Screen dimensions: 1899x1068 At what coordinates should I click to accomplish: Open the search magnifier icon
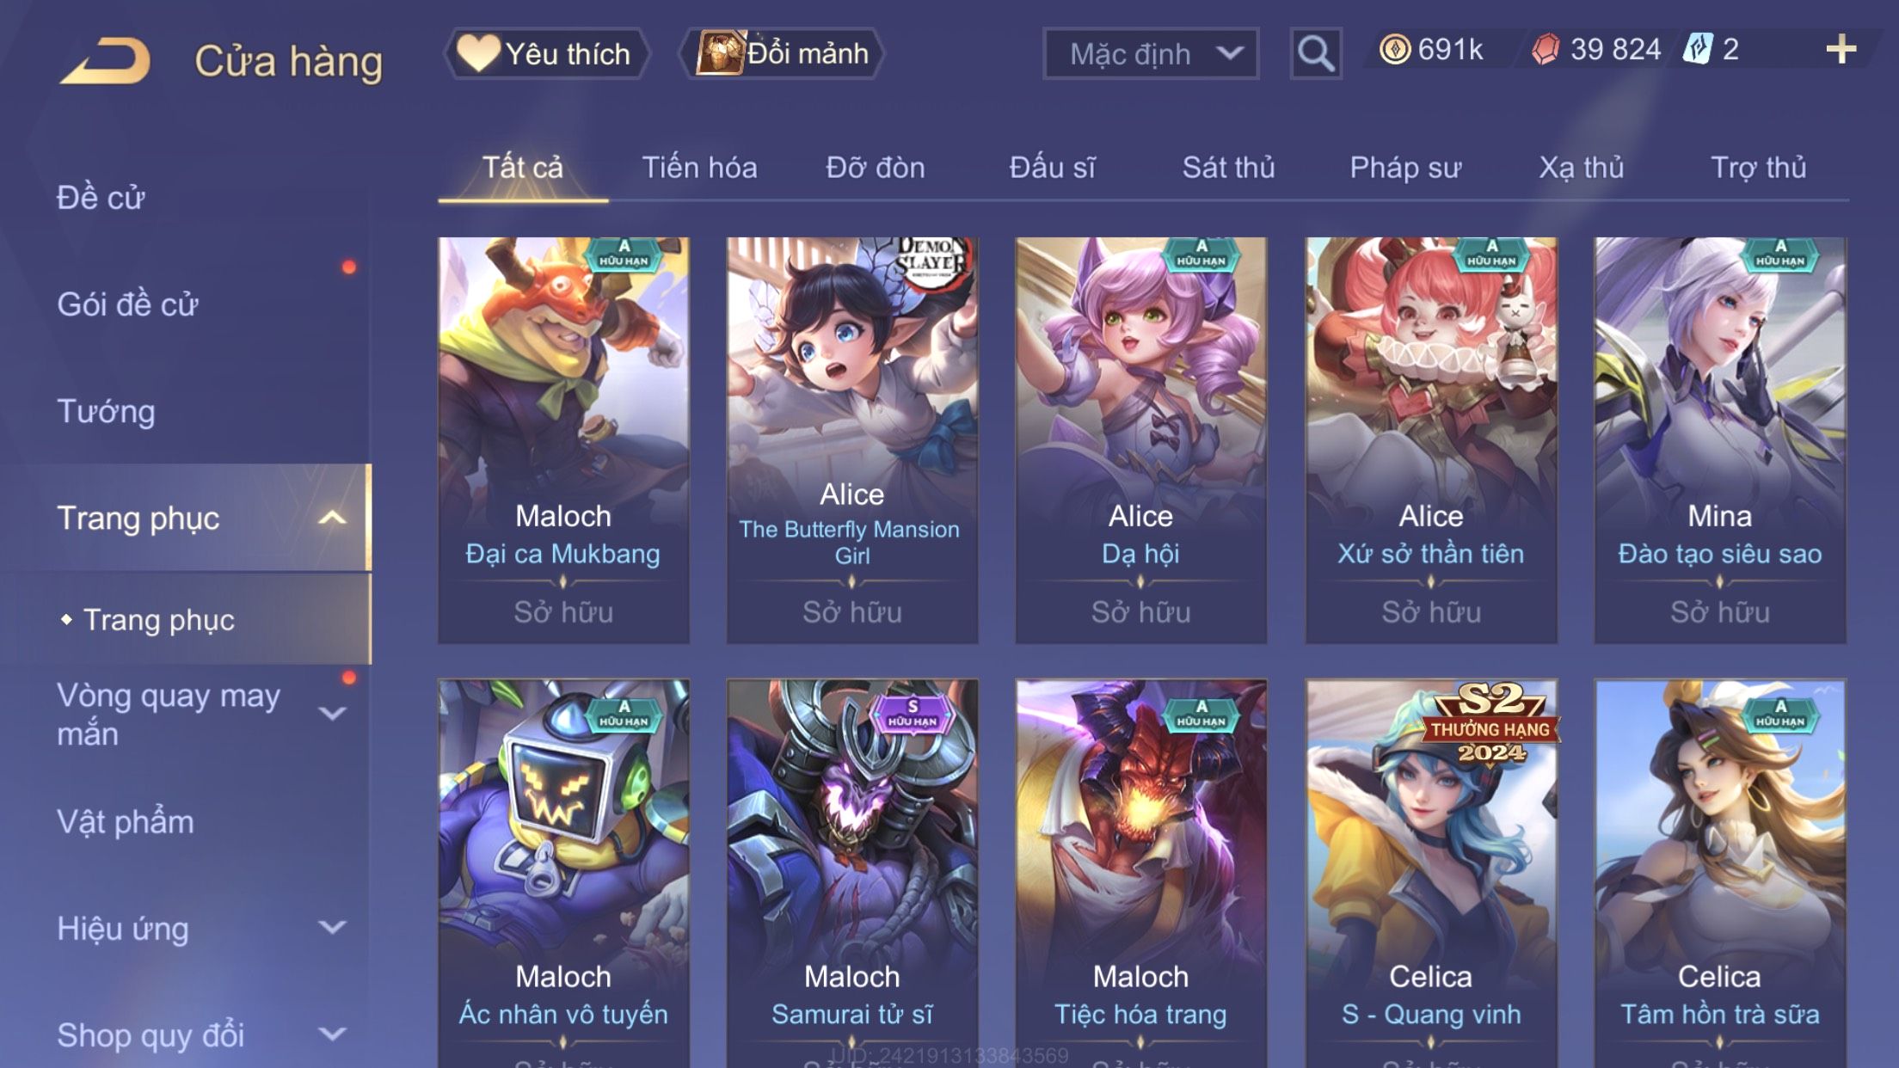[x=1315, y=53]
